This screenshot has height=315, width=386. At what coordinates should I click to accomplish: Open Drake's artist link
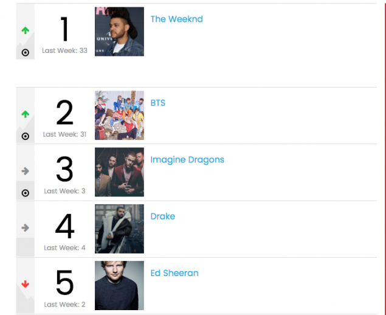(x=163, y=216)
